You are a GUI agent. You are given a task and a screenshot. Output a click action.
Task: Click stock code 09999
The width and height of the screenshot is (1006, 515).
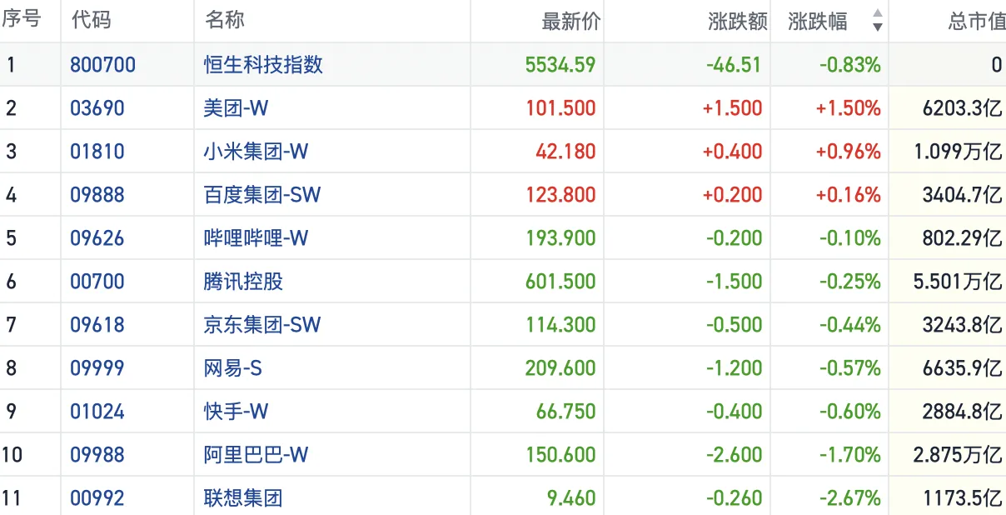pyautogui.click(x=97, y=367)
